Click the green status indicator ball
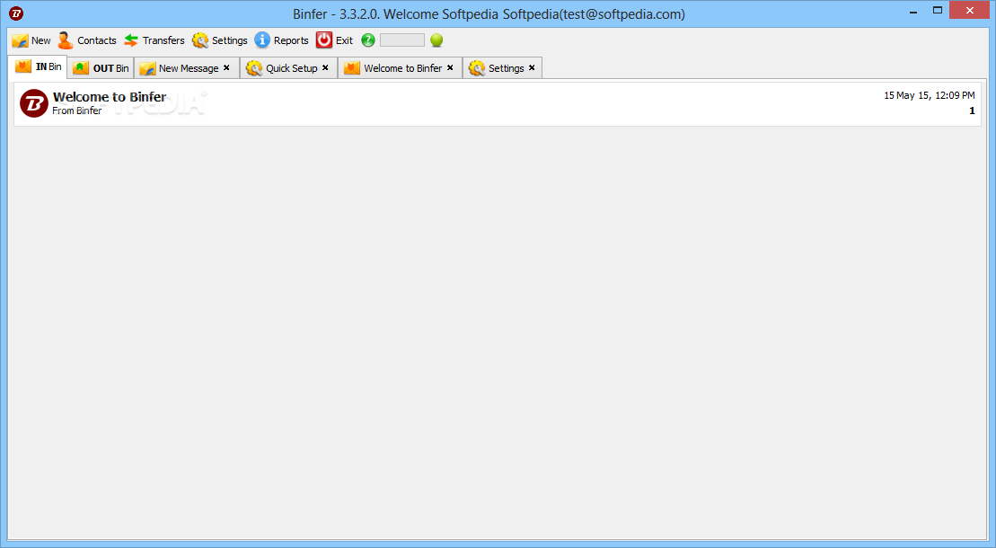This screenshot has height=548, width=996. click(x=436, y=40)
